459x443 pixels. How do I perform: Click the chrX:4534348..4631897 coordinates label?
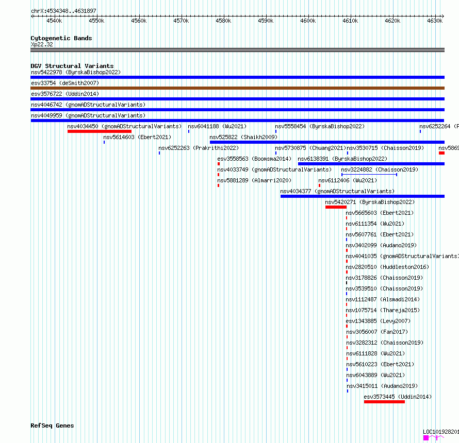coord(63,11)
